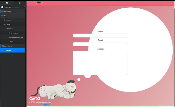
Task: Click the icon of Container under Bloc
Action: click(5, 20)
